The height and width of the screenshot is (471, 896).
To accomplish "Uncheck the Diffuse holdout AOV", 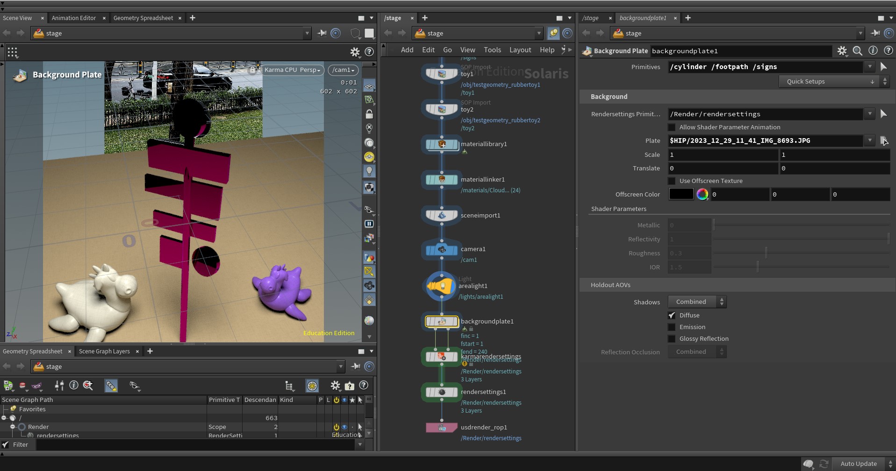I will tap(672, 316).
